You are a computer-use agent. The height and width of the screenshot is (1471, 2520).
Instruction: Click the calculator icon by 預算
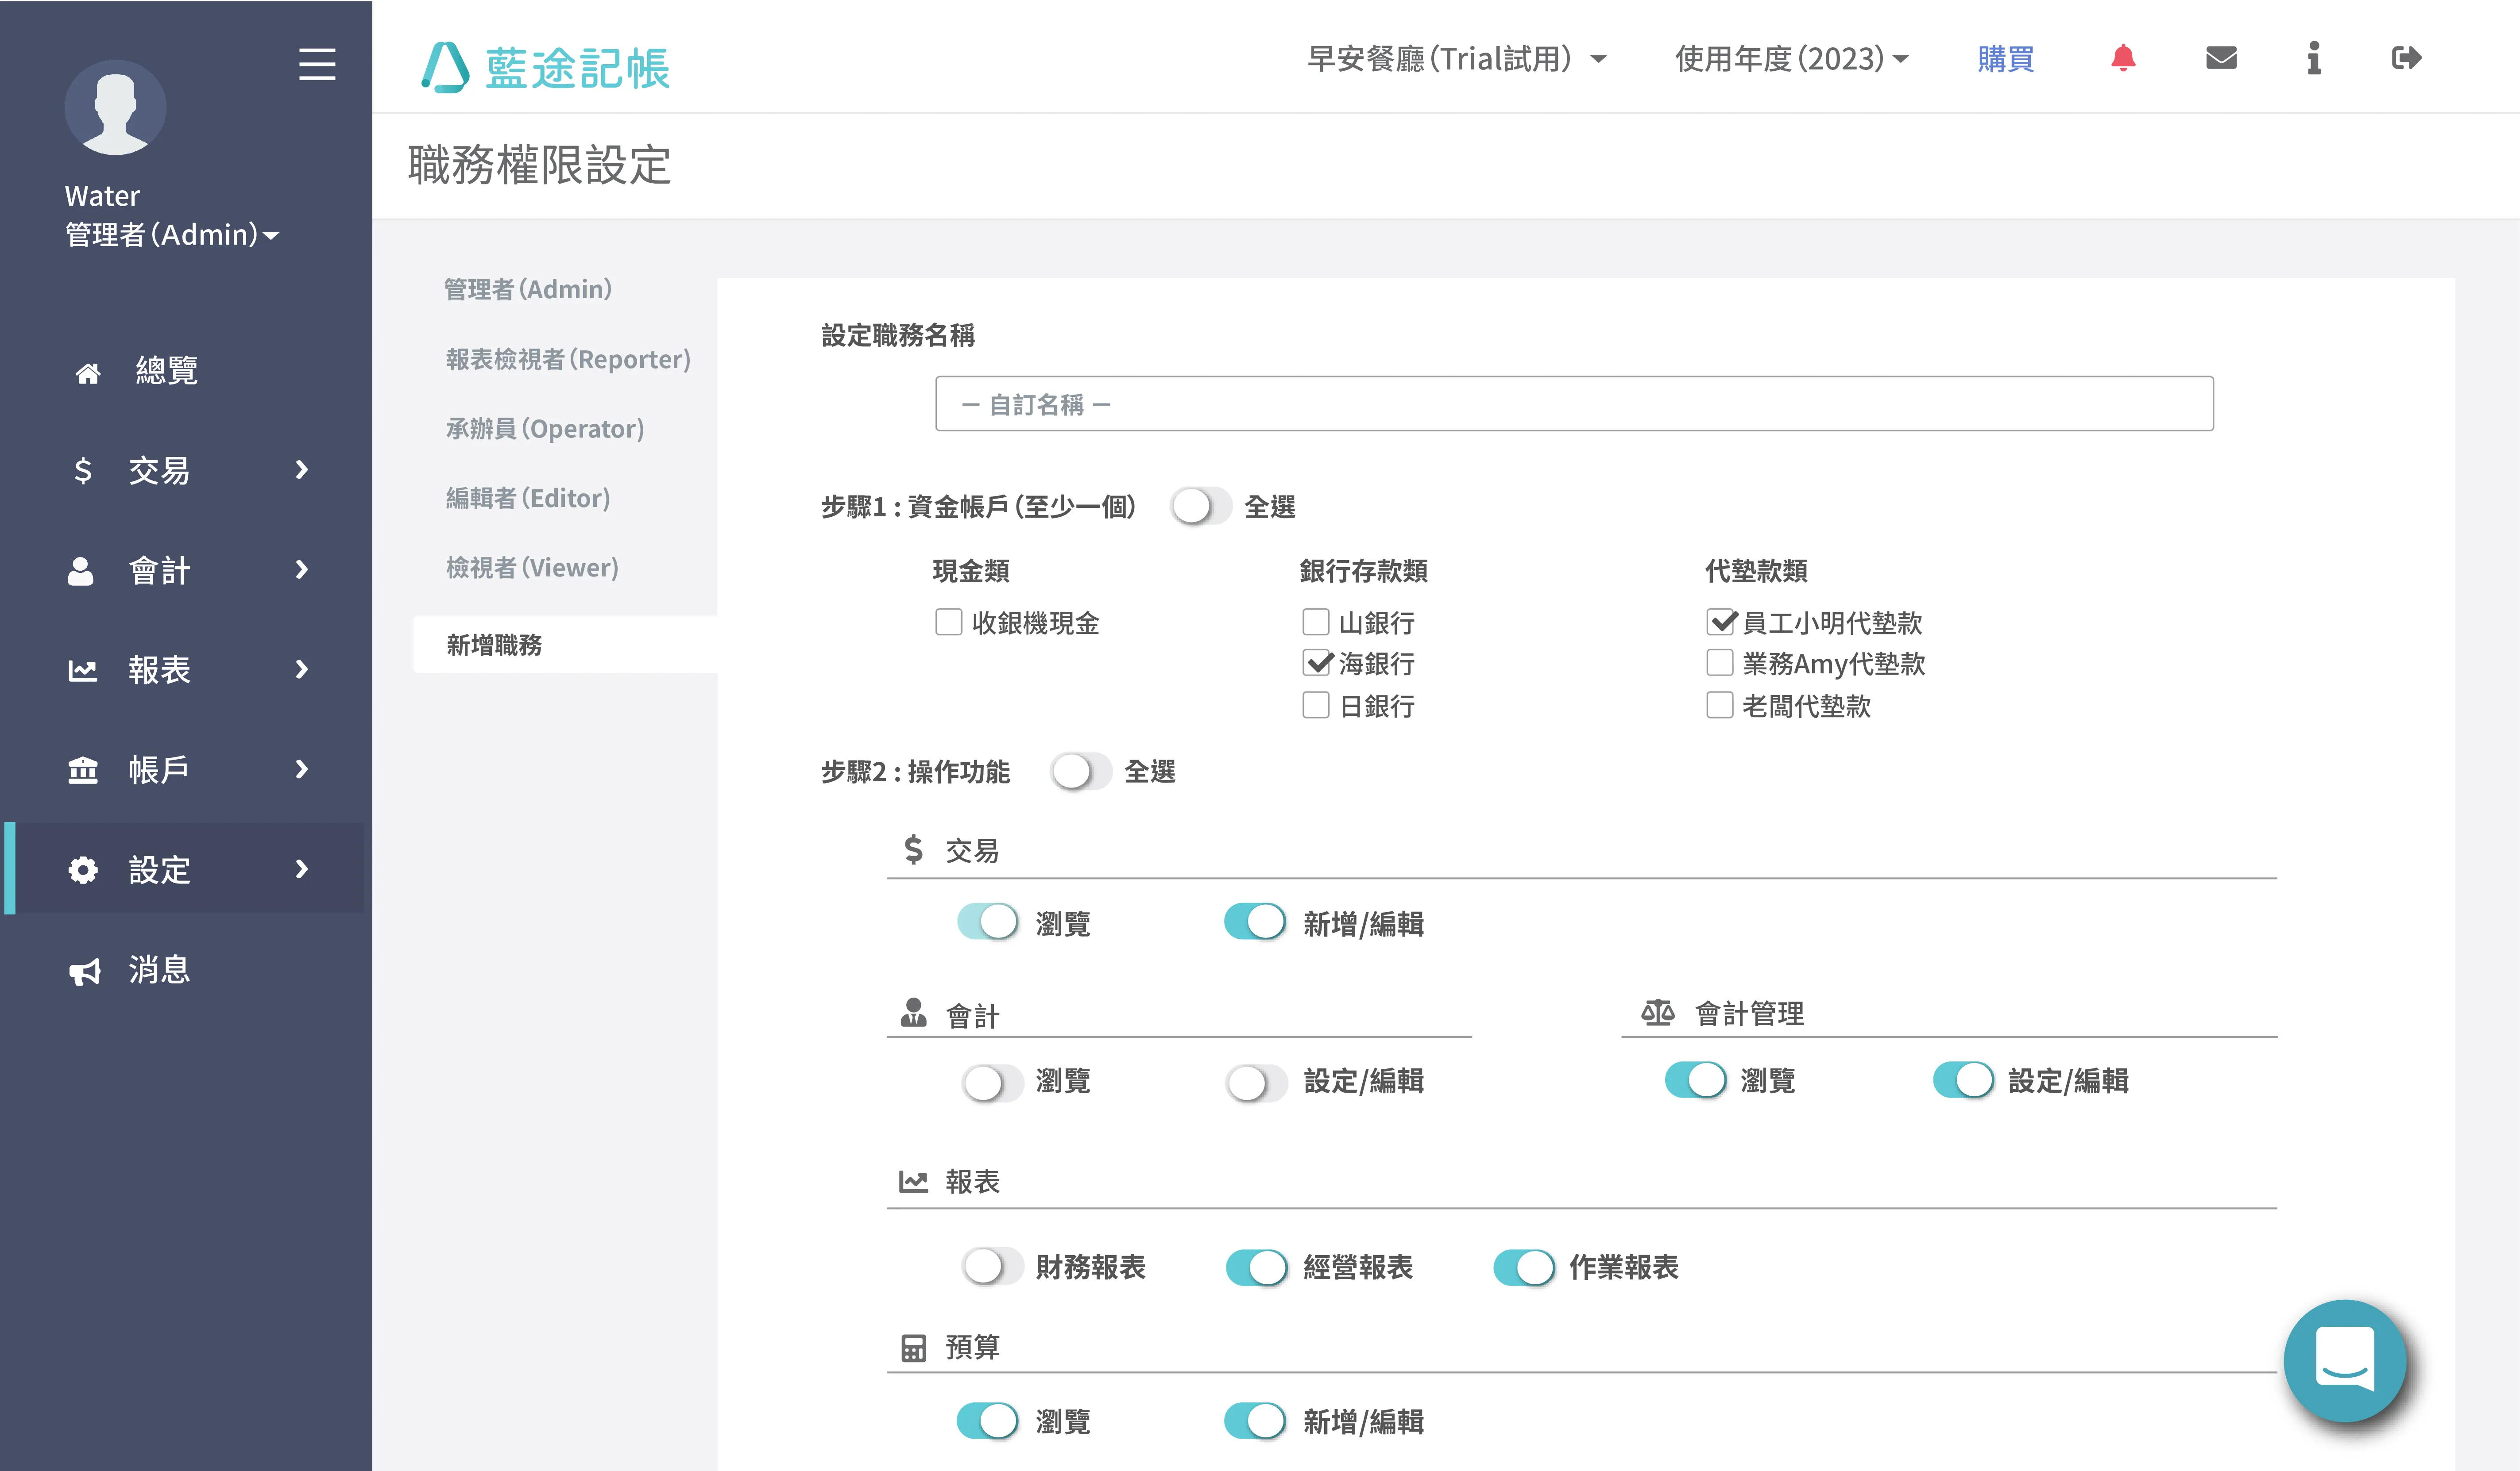pyautogui.click(x=913, y=1347)
